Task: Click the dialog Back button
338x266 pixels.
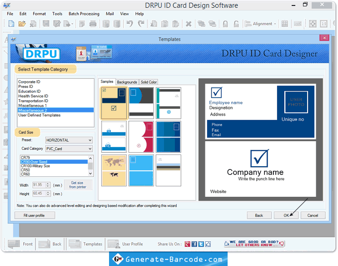Action: click(259, 215)
